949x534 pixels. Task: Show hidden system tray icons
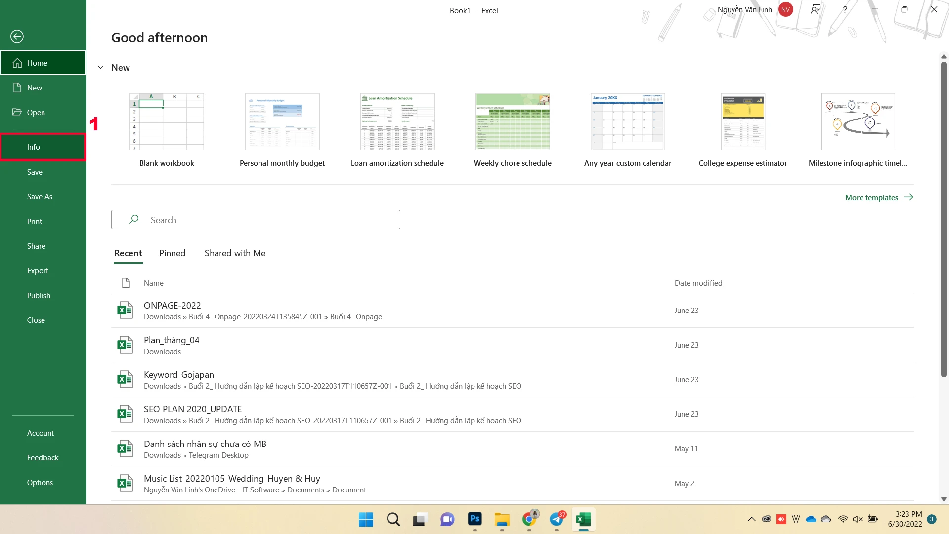(751, 519)
